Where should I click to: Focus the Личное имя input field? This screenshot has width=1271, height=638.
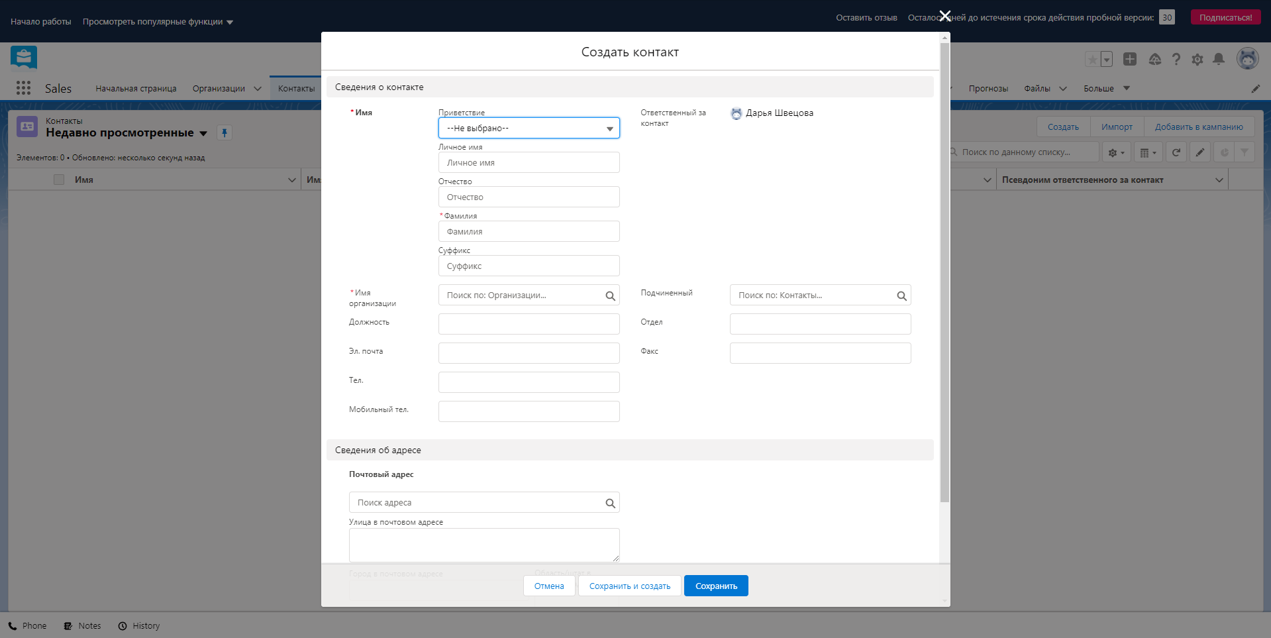point(529,162)
